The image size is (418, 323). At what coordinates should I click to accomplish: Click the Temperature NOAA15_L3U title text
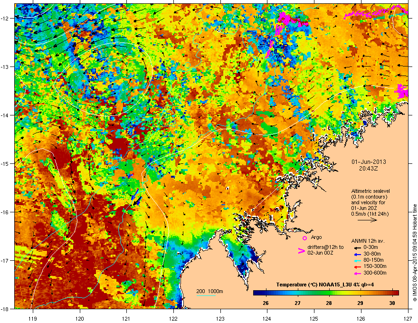325,285
